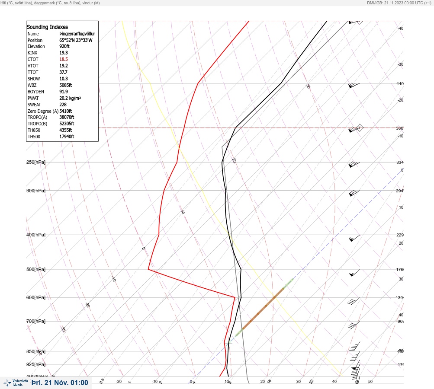Click the TH500 value '17940ft'
The width and height of the screenshot is (434, 389).
(x=67, y=137)
